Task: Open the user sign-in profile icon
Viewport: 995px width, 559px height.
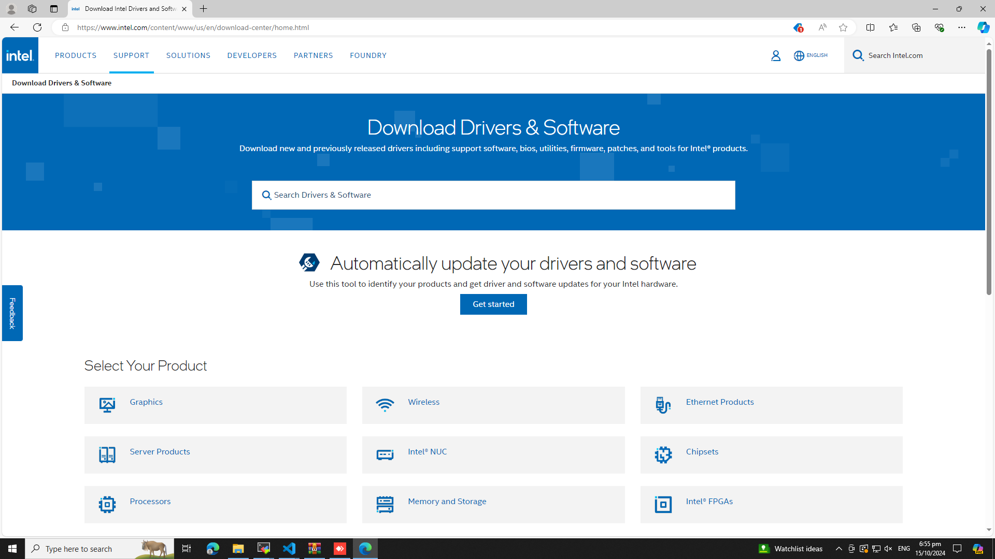Action: point(775,55)
